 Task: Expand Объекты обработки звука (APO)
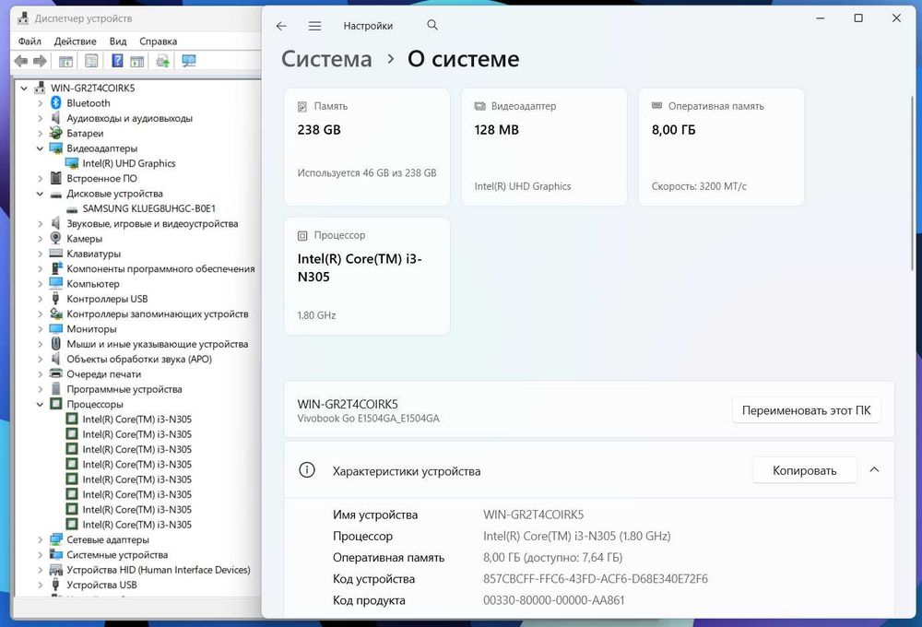tap(40, 359)
